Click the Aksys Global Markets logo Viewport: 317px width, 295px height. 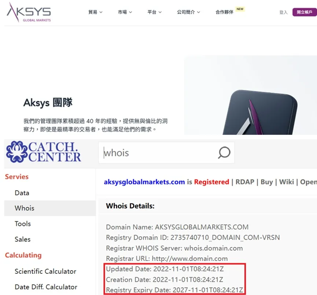click(x=29, y=12)
